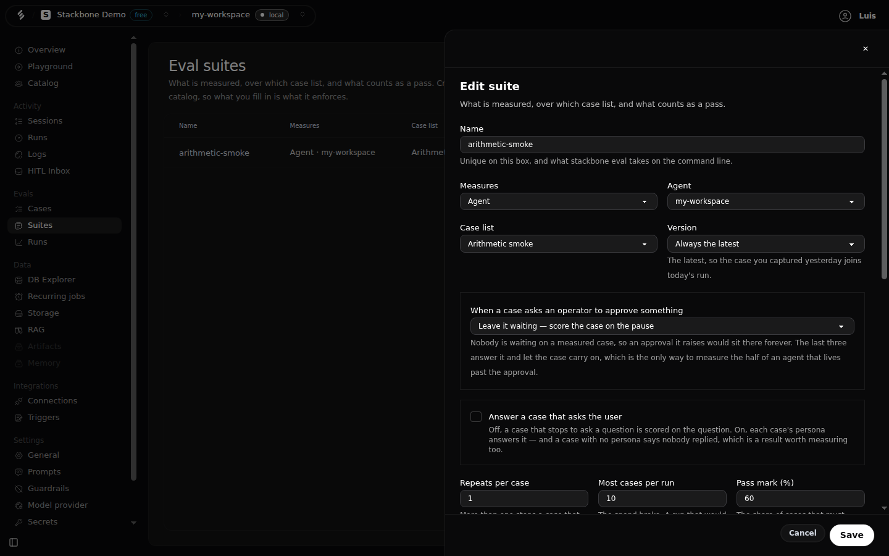889x556 pixels.
Task: Click the Repeats per case field
Action: 524,499
